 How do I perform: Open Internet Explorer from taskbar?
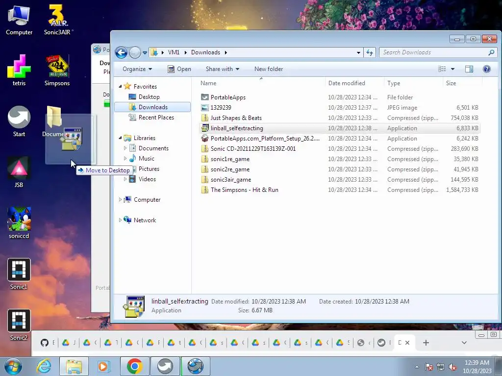pos(44,366)
